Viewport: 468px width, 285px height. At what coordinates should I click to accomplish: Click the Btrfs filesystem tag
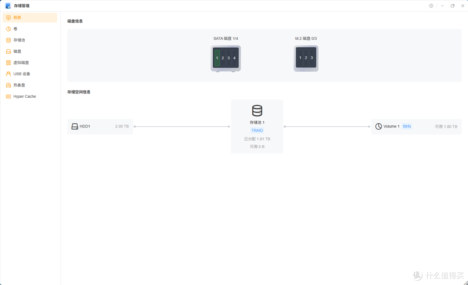[x=407, y=126]
